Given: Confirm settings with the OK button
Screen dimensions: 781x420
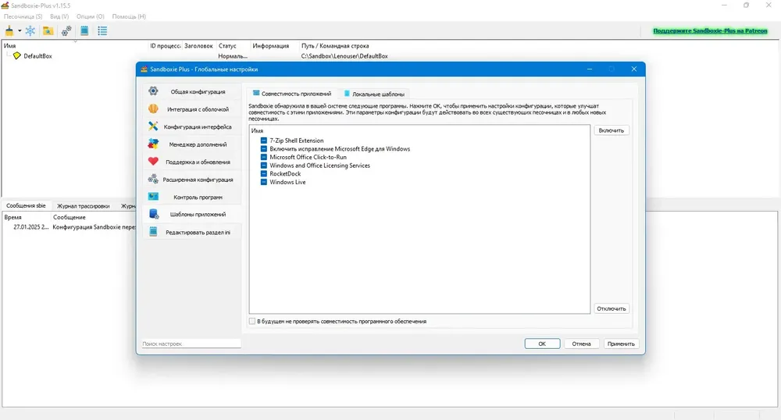Looking at the screenshot, I should 542,343.
